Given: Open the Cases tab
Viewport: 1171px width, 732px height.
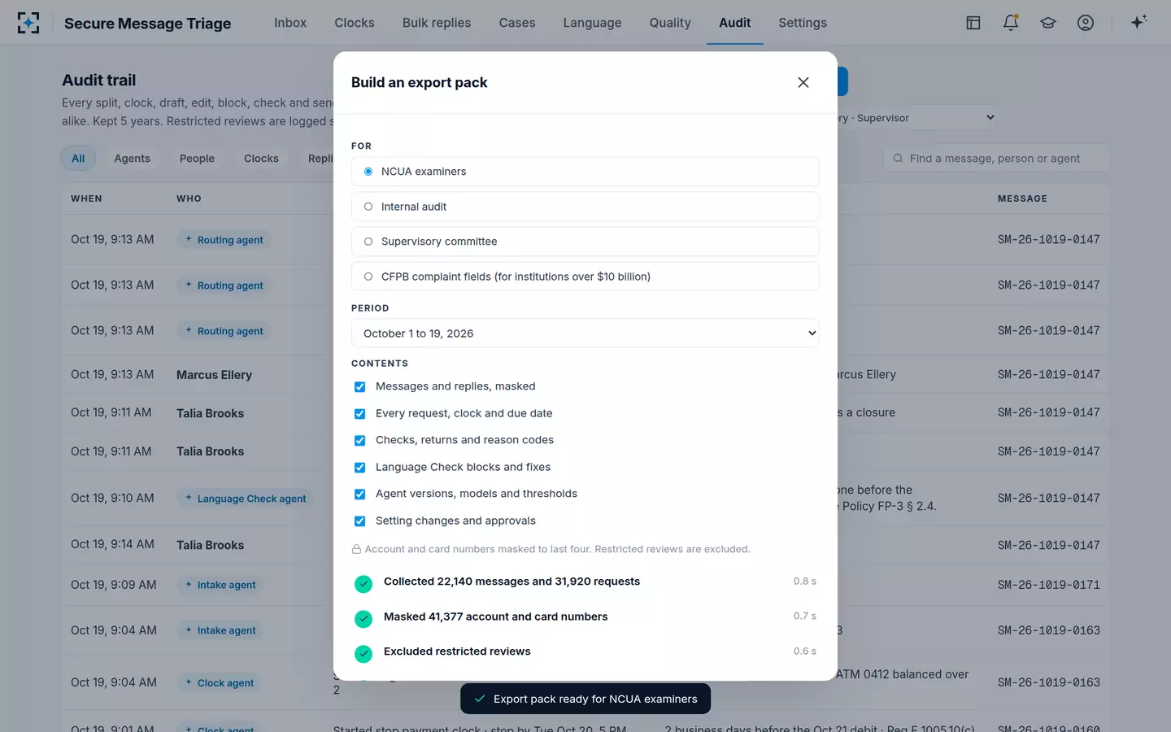Looking at the screenshot, I should point(517,23).
